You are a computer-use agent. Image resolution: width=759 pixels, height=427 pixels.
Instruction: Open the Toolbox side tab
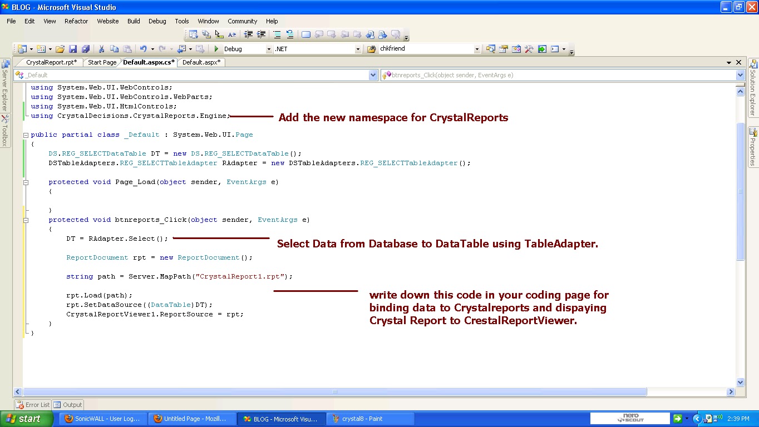[4, 131]
